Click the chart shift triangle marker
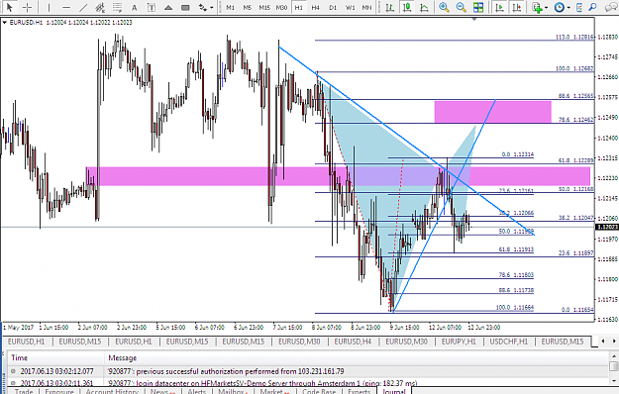The width and height of the screenshot is (619, 394). (474, 19)
